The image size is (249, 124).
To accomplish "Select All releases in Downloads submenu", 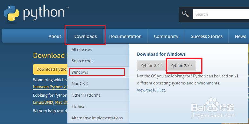I will 98,49.
